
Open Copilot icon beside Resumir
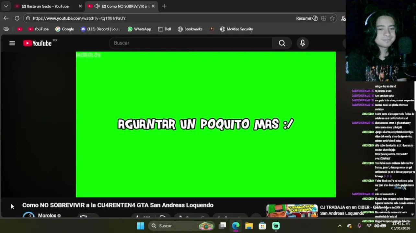(x=315, y=18)
